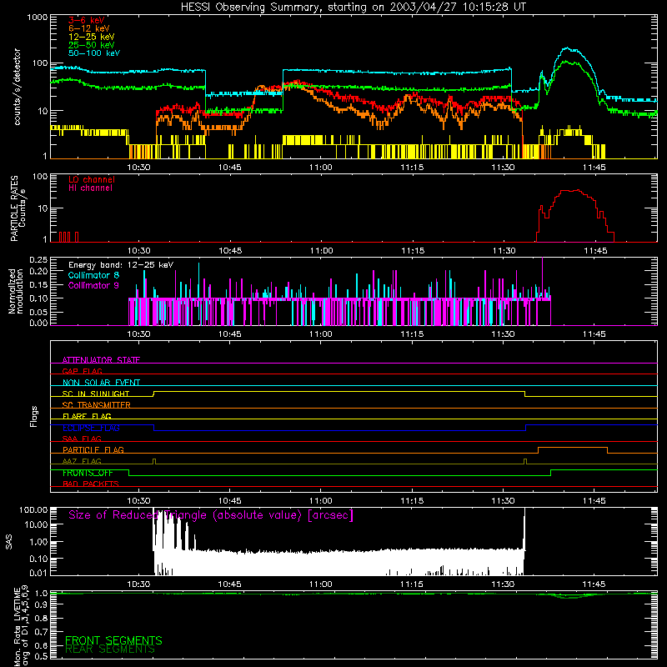Click the 0.9 tick label of the livetime axis
This screenshot has height=667, width=667.
point(41,604)
